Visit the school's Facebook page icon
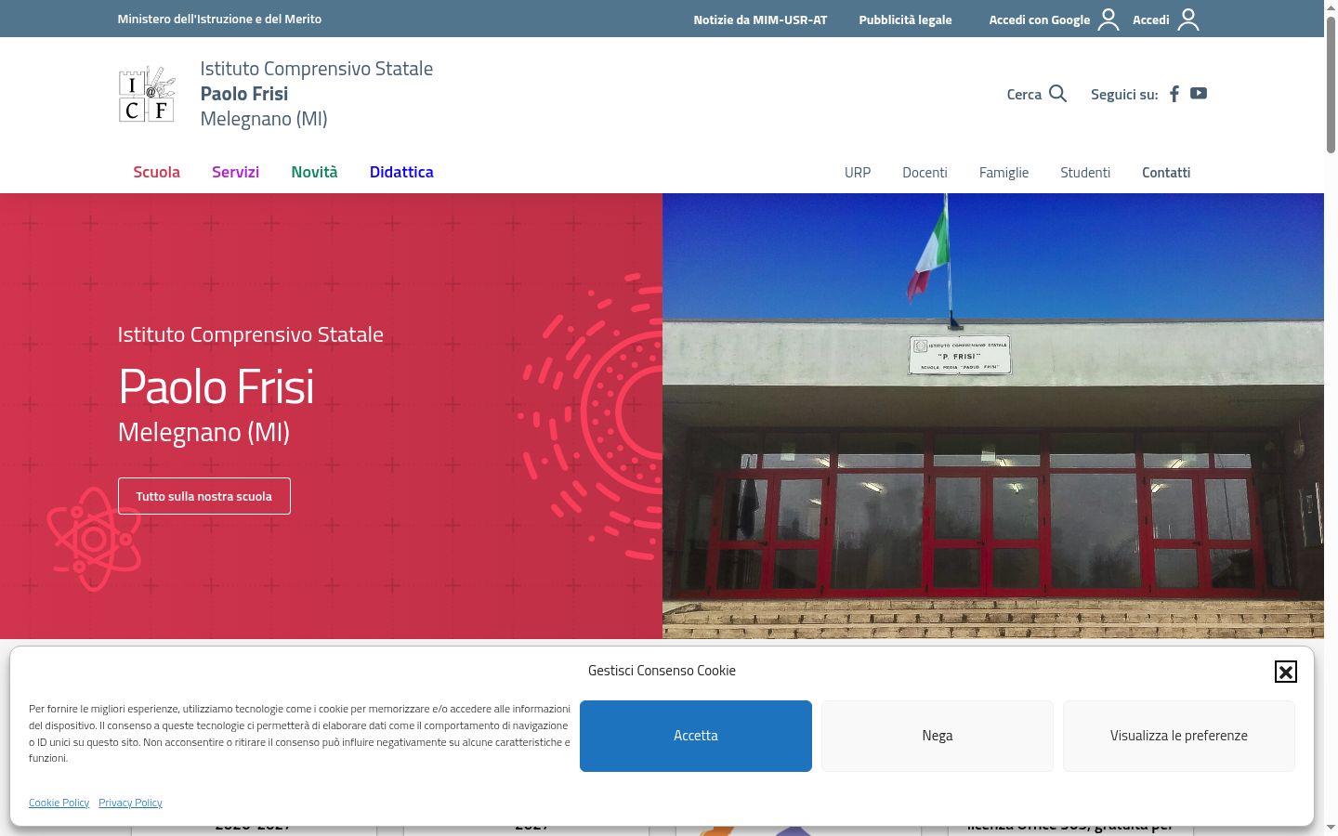The image size is (1338, 836). (x=1174, y=93)
